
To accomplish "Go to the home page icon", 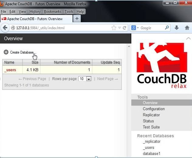I will click(x=187, y=28).
